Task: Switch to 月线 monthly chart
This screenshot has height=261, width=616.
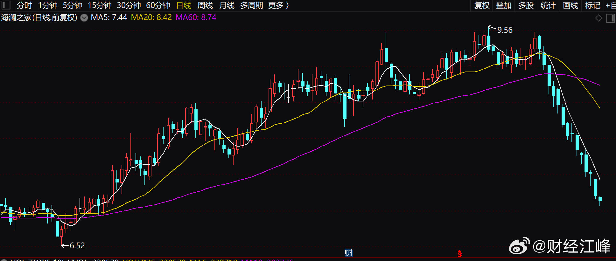Action: click(227, 5)
